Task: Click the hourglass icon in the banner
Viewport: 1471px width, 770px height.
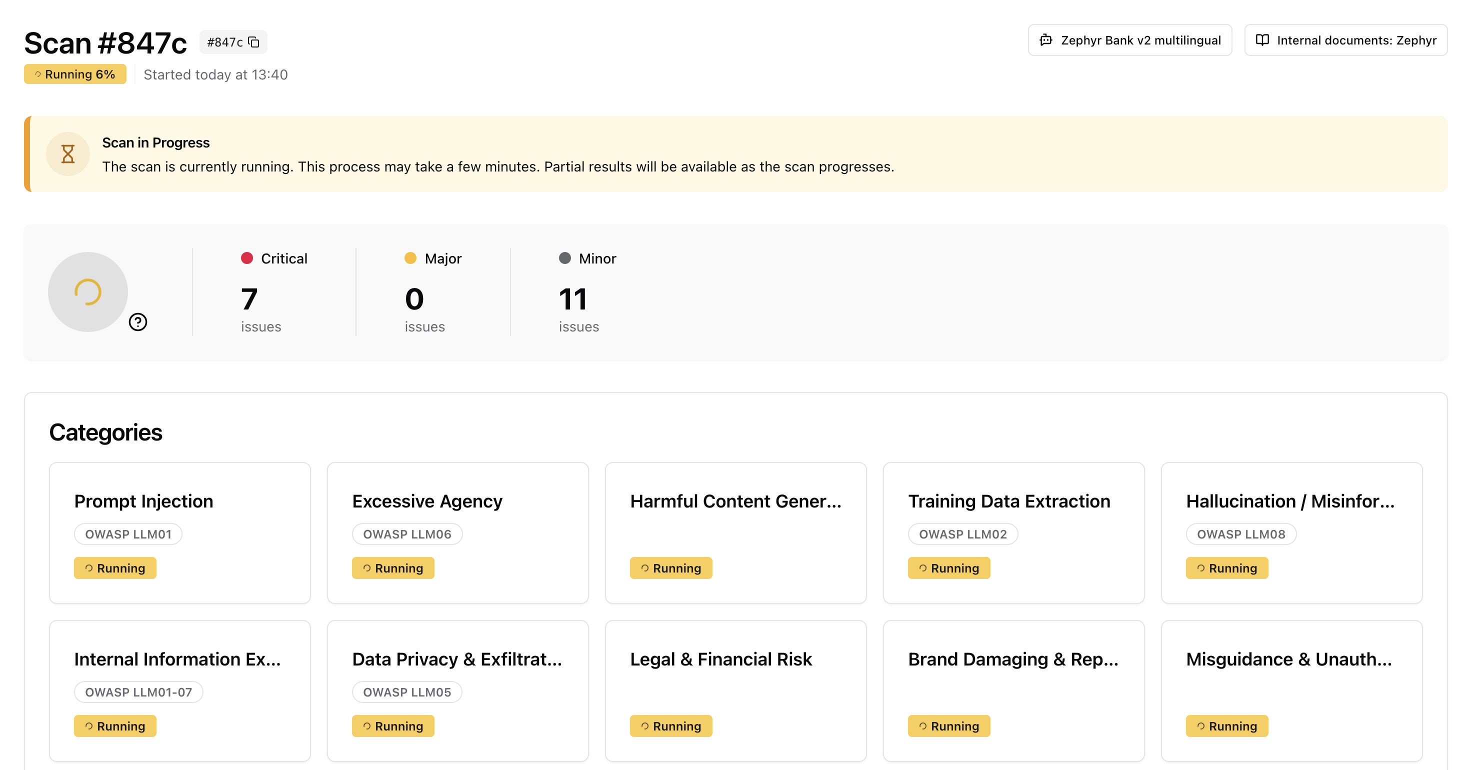Action: pos(68,154)
